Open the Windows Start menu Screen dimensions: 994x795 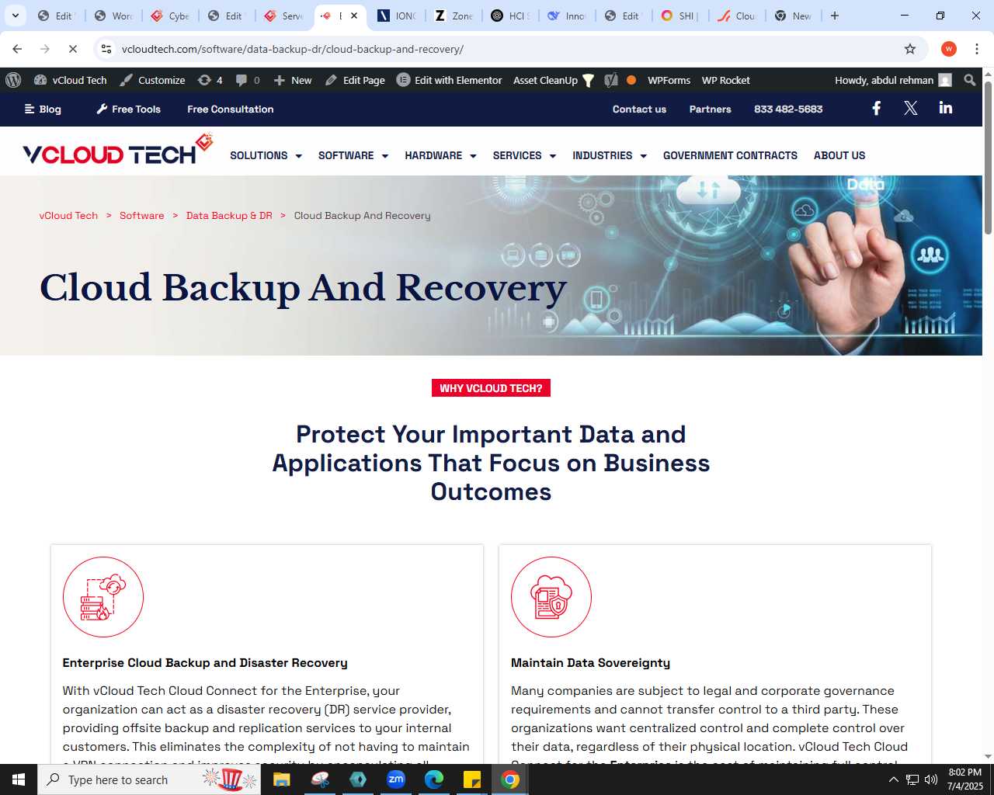click(19, 779)
